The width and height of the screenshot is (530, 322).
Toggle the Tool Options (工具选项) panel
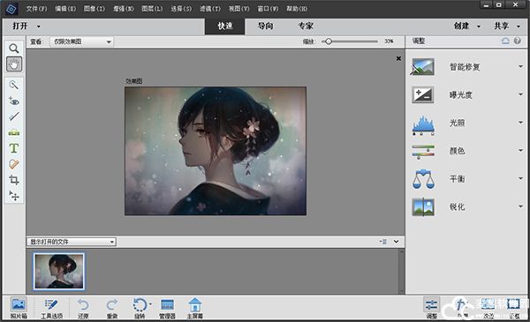[x=52, y=308]
